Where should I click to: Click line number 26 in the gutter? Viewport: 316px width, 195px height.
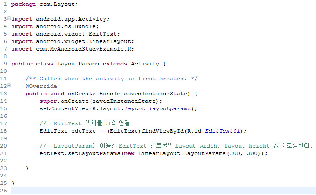pos(4,191)
